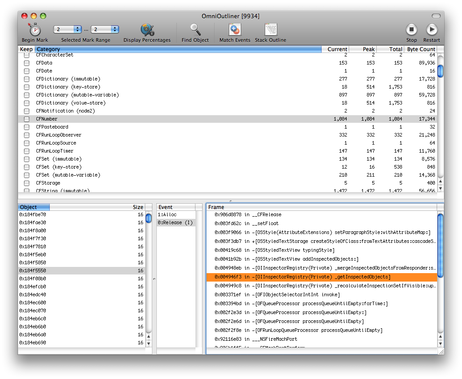Toggle Display Percentages icon
Viewport: 462px width, 379px height.
(147, 29)
